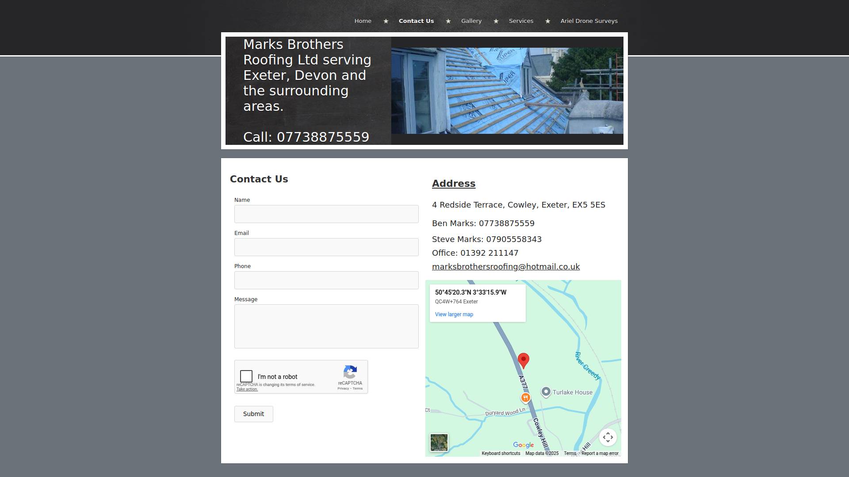Viewport: 849px width, 477px height.
Task: Click the red map location pin
Action: click(x=524, y=360)
